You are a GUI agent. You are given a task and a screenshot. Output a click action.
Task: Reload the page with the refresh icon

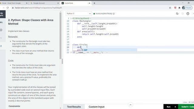[x=8, y=8]
